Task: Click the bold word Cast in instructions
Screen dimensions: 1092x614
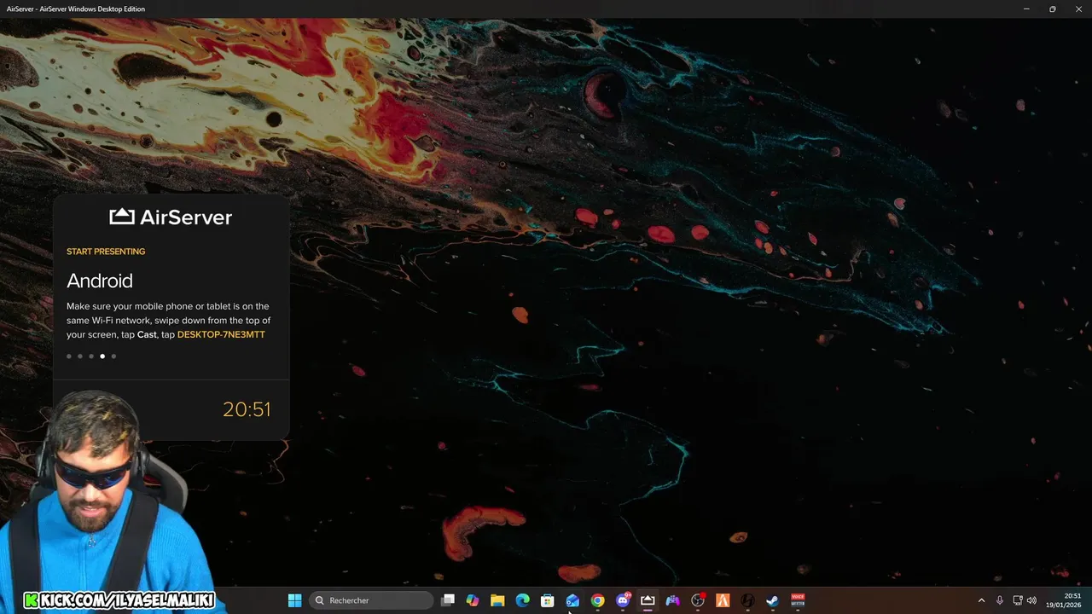Action: point(147,334)
